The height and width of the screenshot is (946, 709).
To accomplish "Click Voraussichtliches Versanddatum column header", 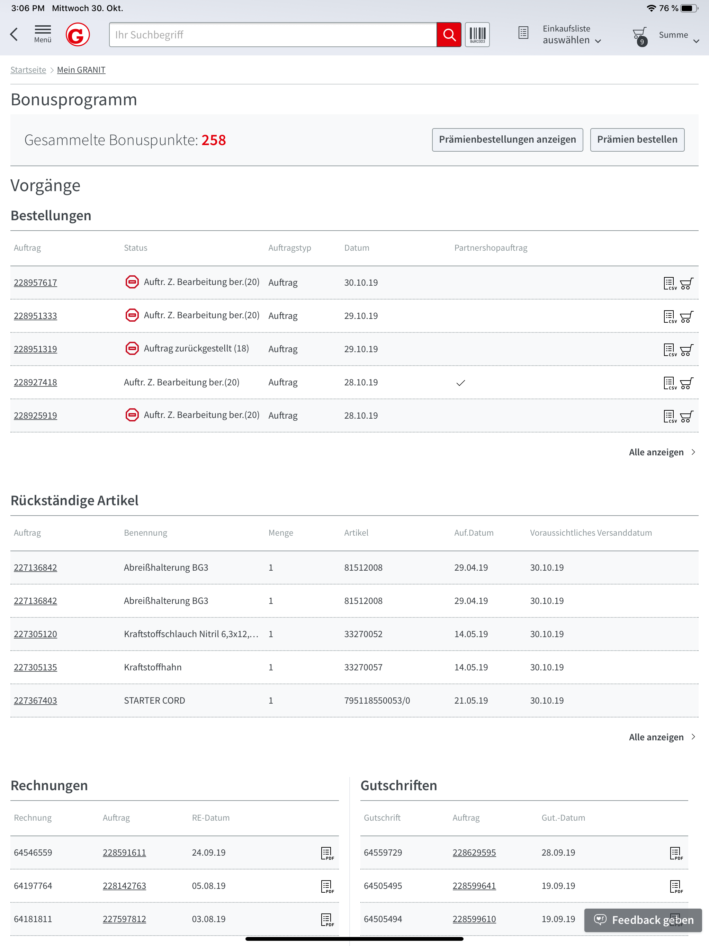I will [x=591, y=533].
